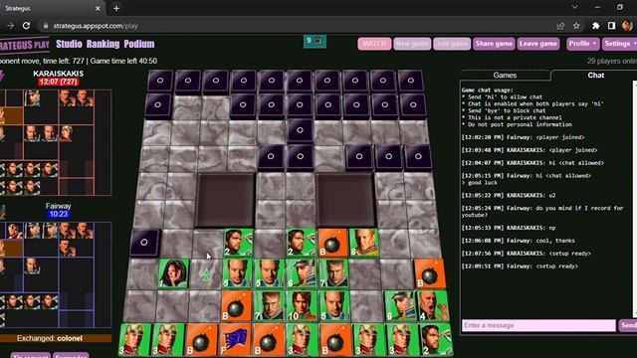Image resolution: width=637 pixels, height=358 pixels.
Task: Click the bomb adjacent to the rank 8 piece
Action: 333,243
